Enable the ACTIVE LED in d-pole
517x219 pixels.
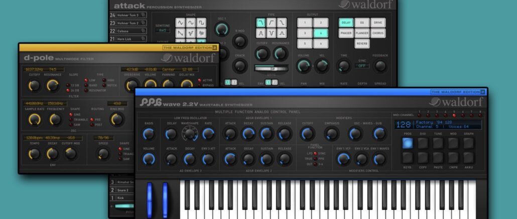[x=199, y=80]
